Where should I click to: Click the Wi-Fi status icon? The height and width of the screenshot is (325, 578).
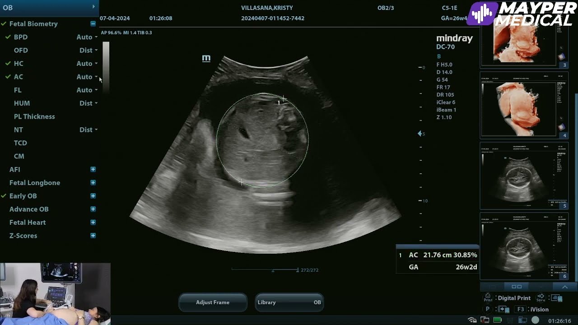tap(472, 320)
